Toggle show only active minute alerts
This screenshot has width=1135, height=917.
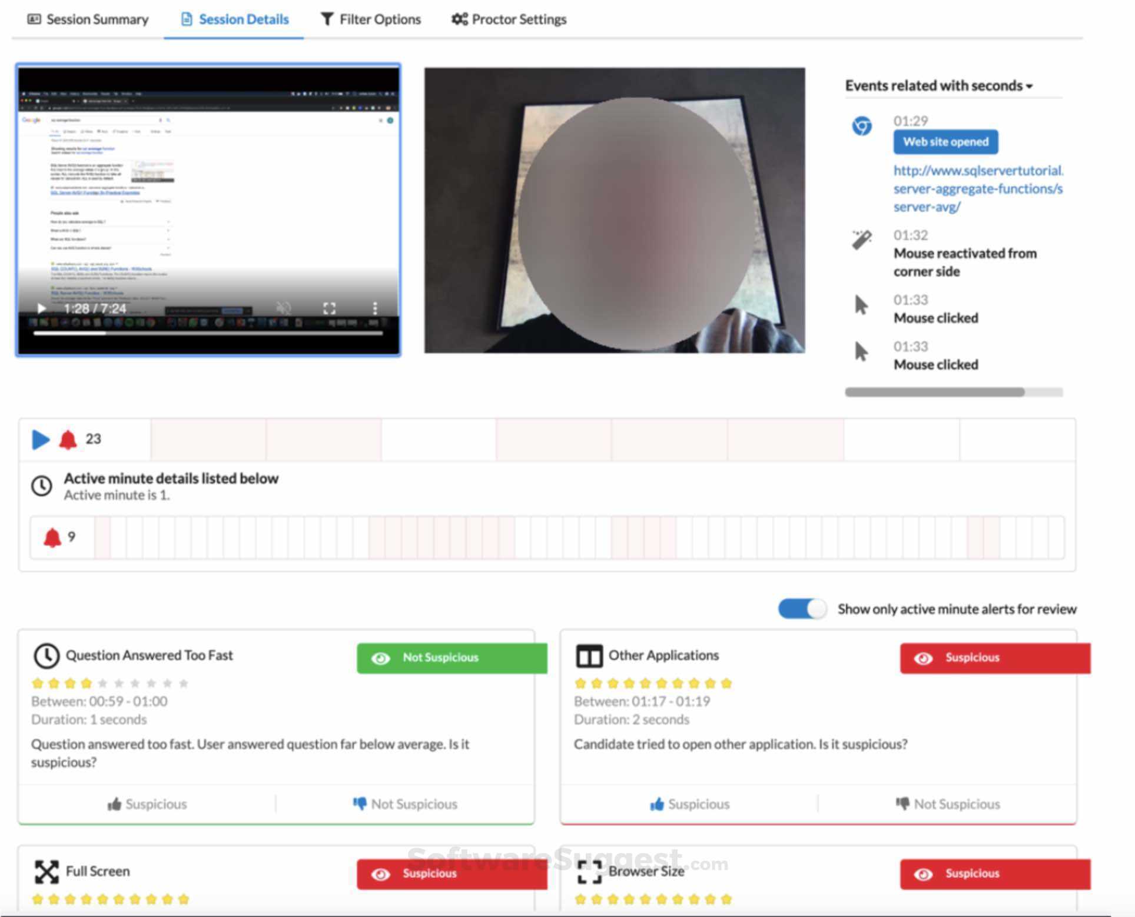(802, 609)
